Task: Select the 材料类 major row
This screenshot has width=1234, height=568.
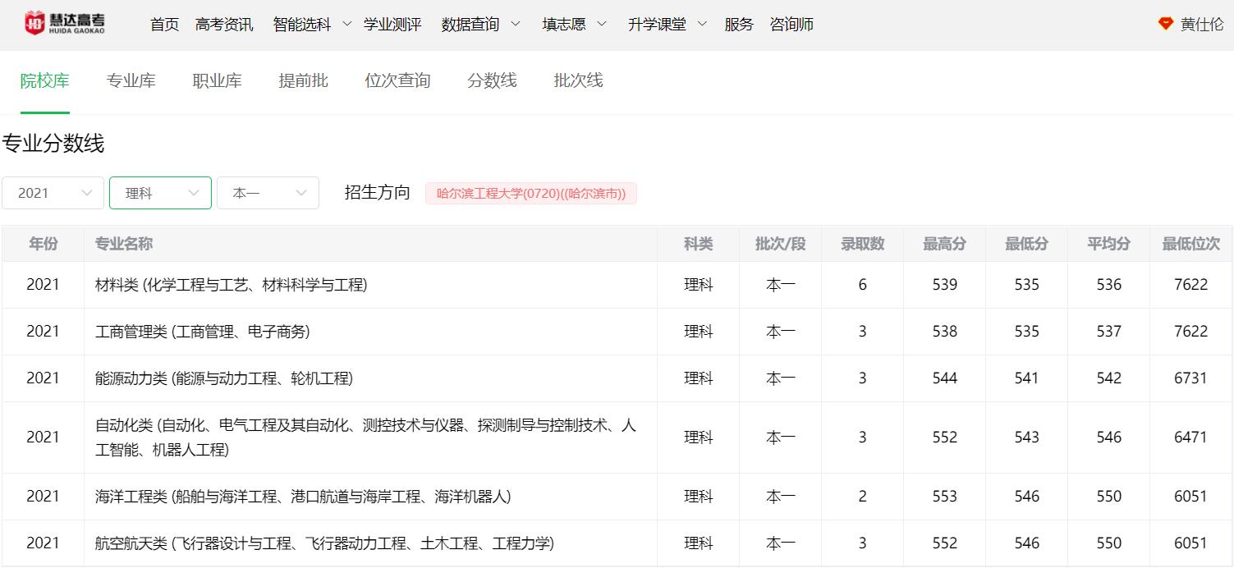Action: (231, 285)
